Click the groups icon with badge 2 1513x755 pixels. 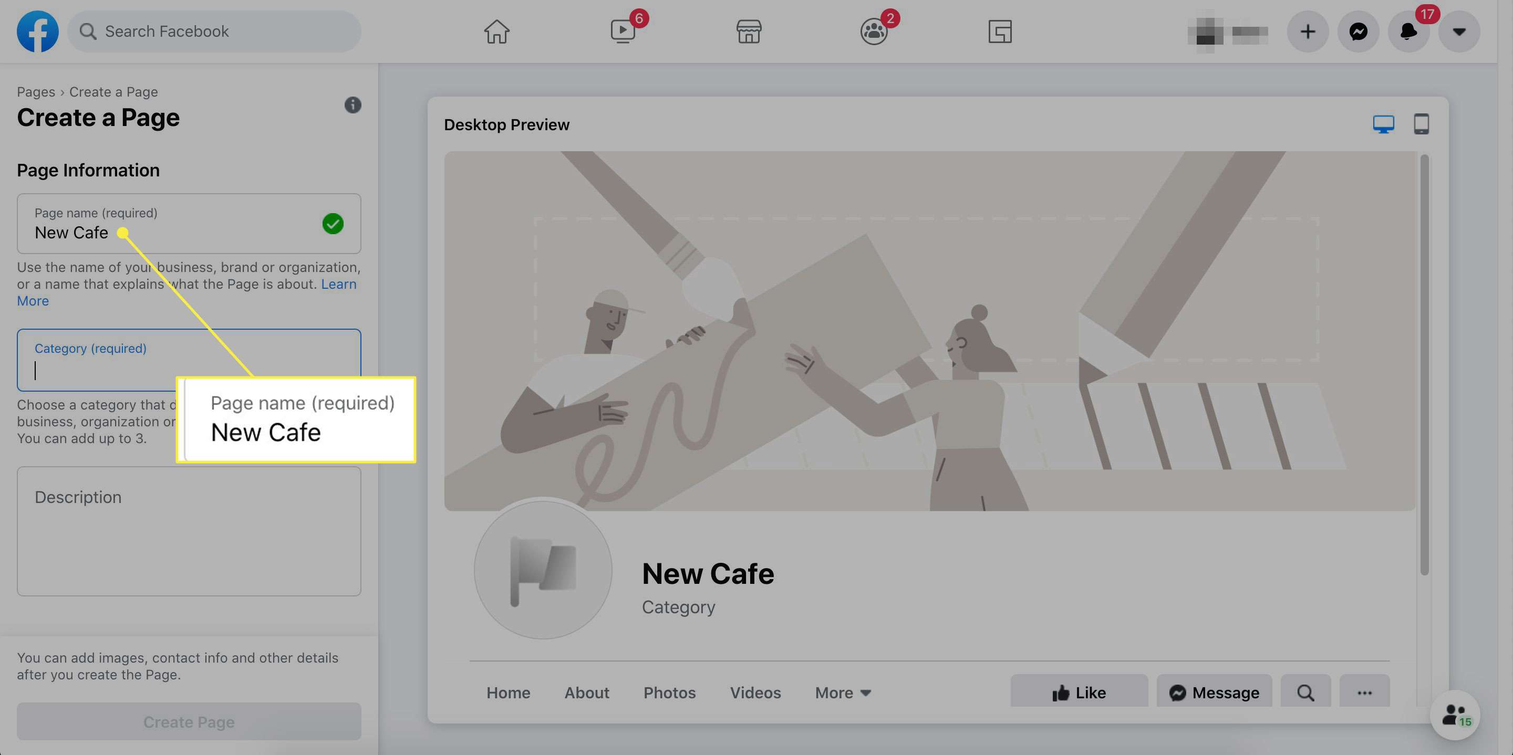click(873, 31)
